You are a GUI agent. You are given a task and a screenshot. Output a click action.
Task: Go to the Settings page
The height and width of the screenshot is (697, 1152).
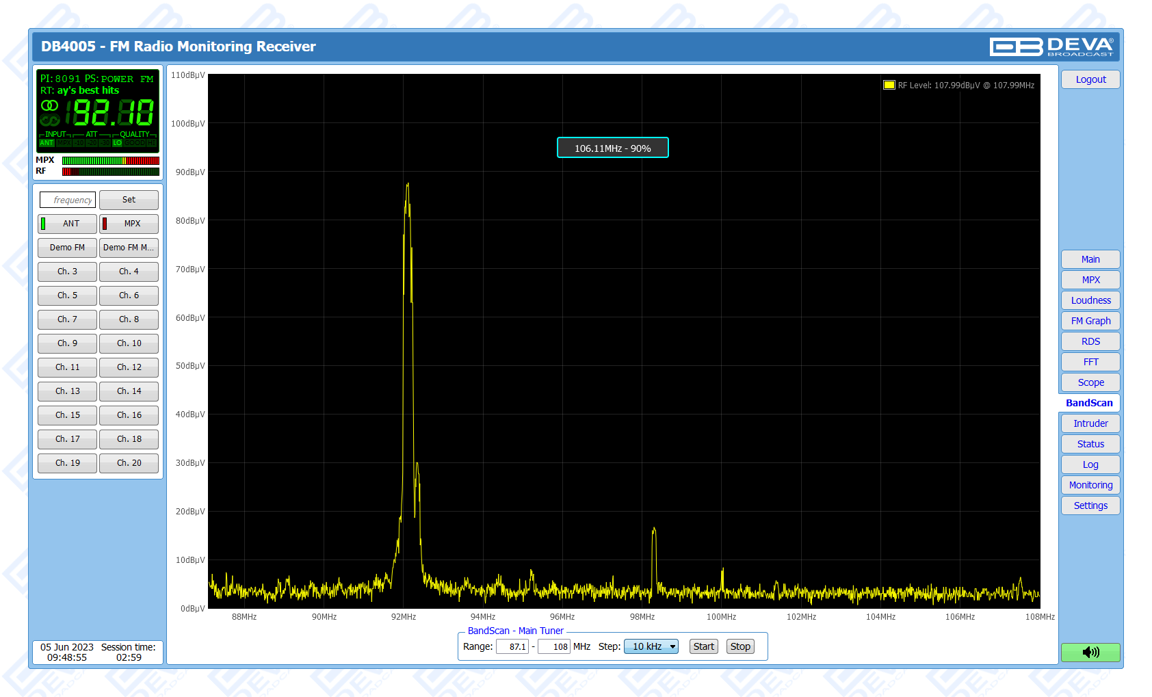[x=1090, y=505]
